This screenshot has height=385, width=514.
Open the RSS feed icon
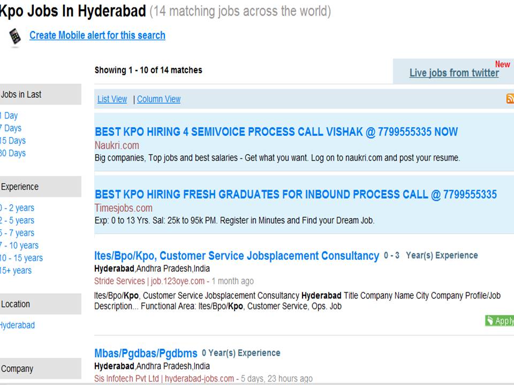[x=510, y=98]
